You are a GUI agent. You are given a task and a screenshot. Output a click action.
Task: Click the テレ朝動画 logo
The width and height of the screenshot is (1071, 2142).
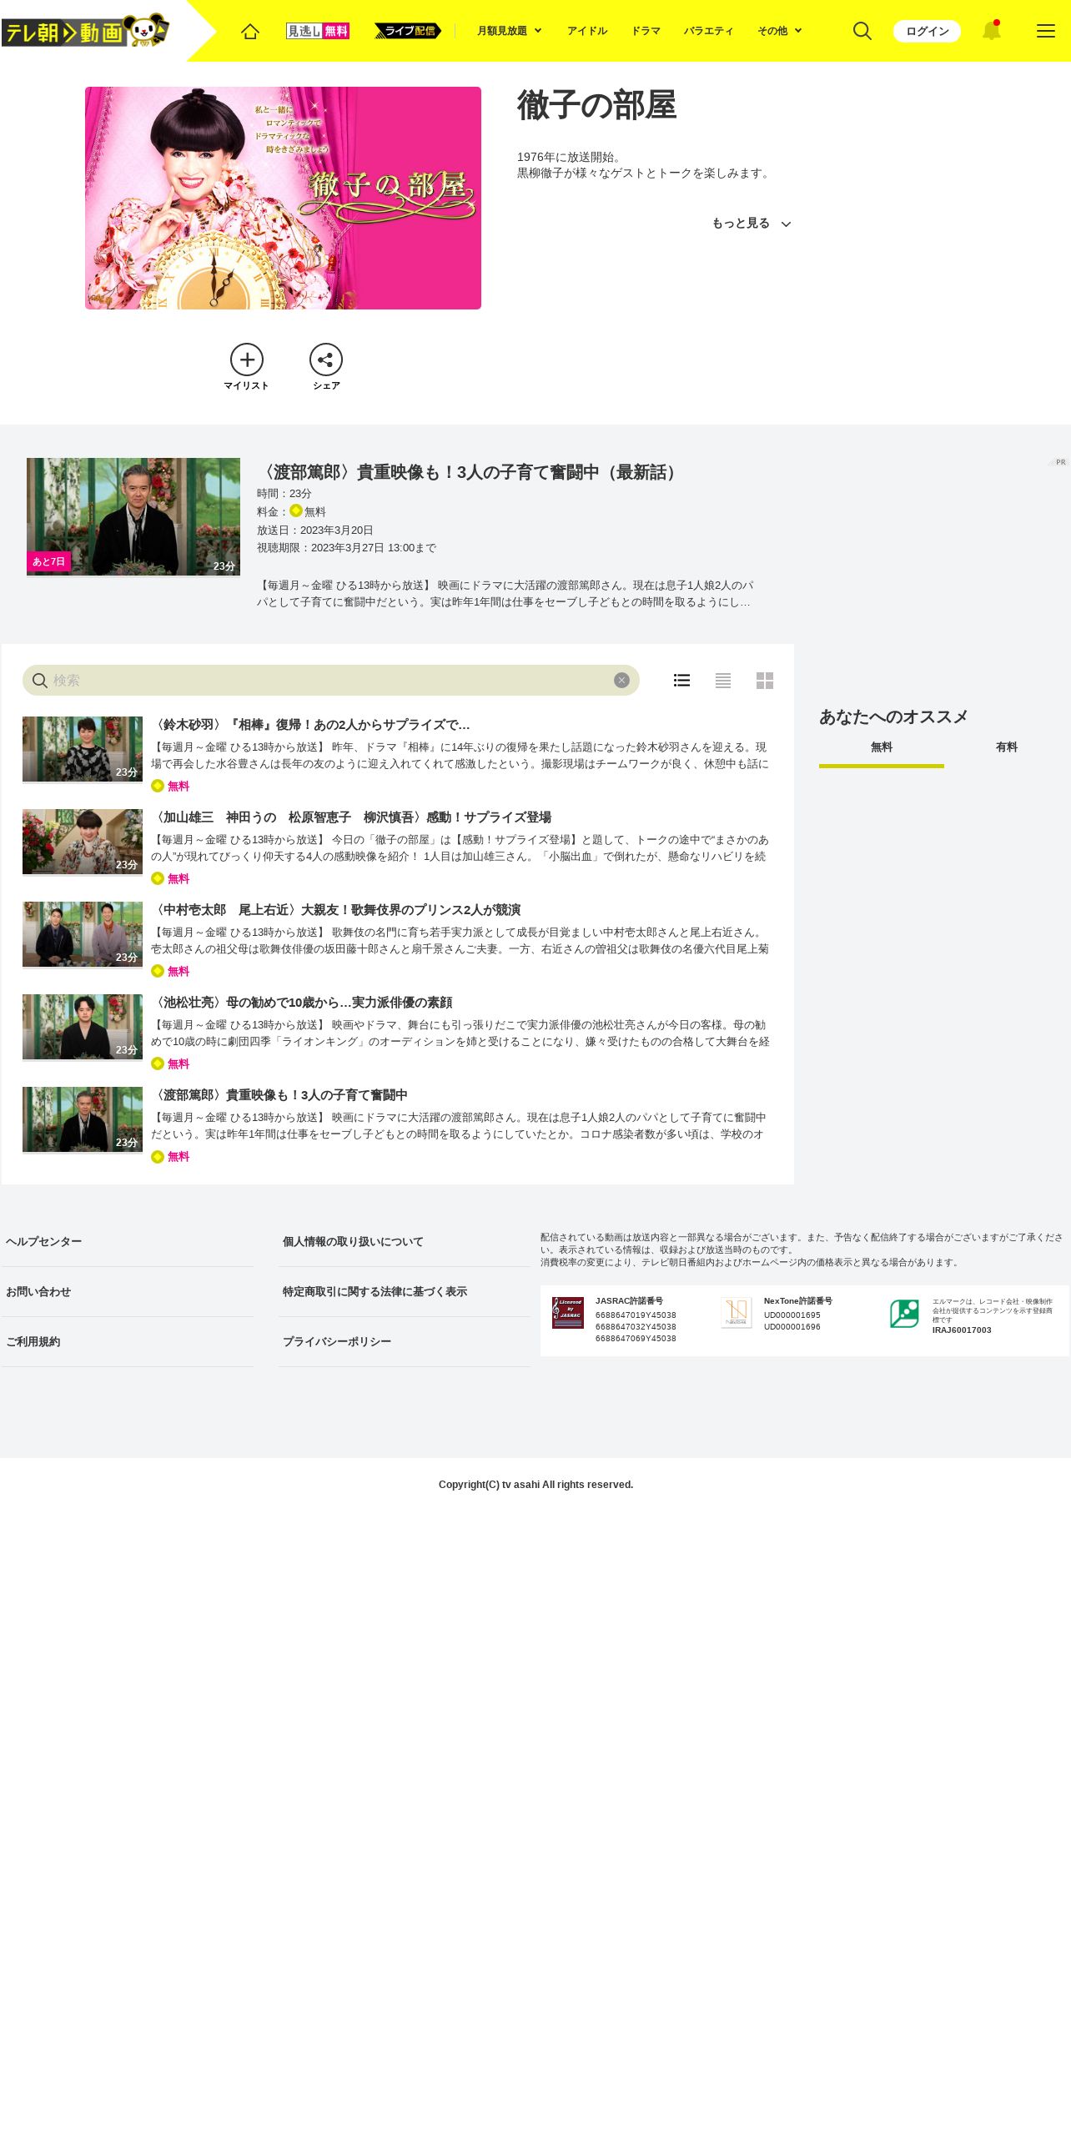coord(85,31)
